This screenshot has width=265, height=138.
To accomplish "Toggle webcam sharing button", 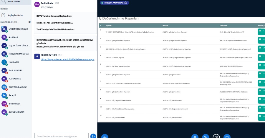I will (216, 137).
